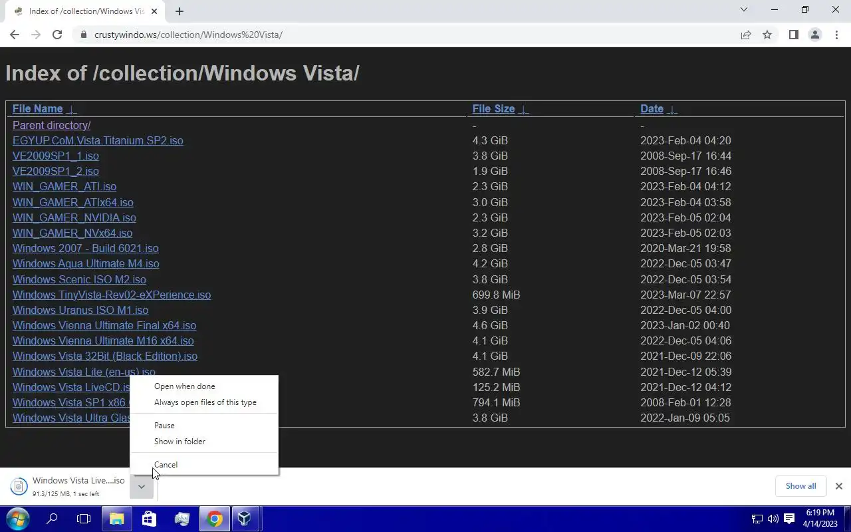The image size is (851, 532).
Task: Sort by File Size header
Action: tap(493, 109)
